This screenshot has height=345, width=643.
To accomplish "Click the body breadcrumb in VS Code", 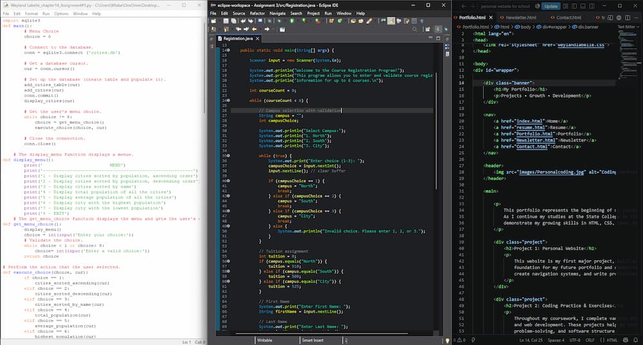I will point(523,26).
